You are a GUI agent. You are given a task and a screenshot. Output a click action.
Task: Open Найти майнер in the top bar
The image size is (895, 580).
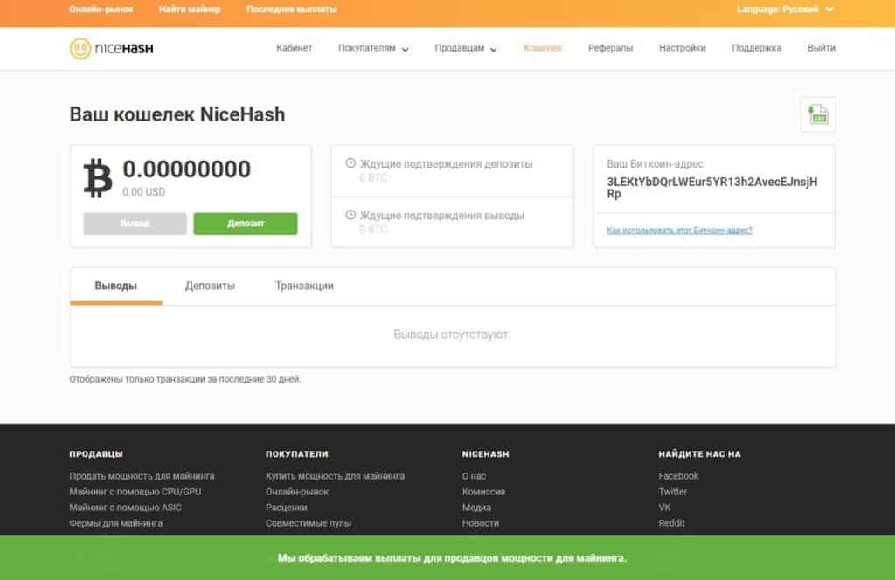[x=190, y=9]
